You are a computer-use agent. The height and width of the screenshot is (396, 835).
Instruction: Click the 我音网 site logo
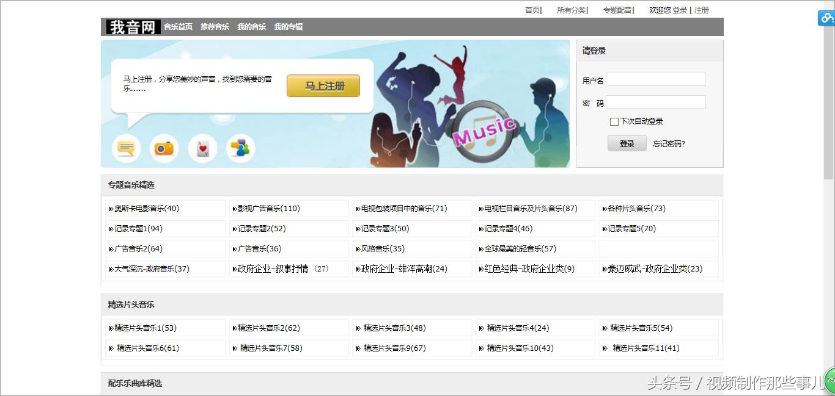coord(132,26)
